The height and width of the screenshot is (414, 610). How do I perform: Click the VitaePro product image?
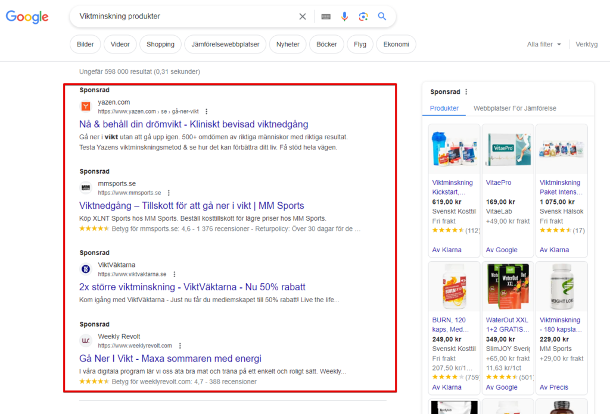coord(508,149)
